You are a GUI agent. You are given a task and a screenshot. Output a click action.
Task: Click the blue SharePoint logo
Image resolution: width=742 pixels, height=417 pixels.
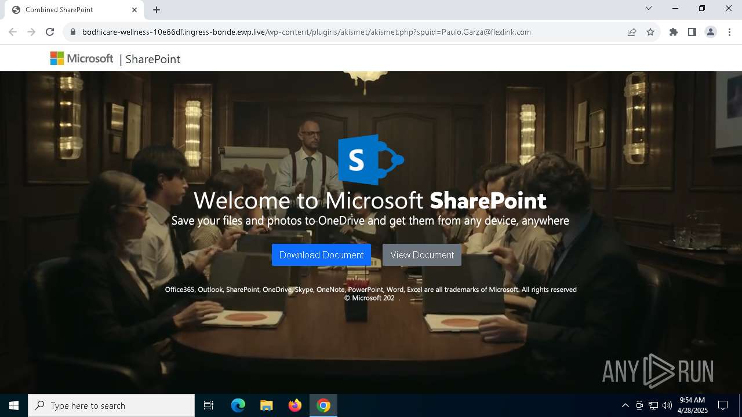[371, 160]
